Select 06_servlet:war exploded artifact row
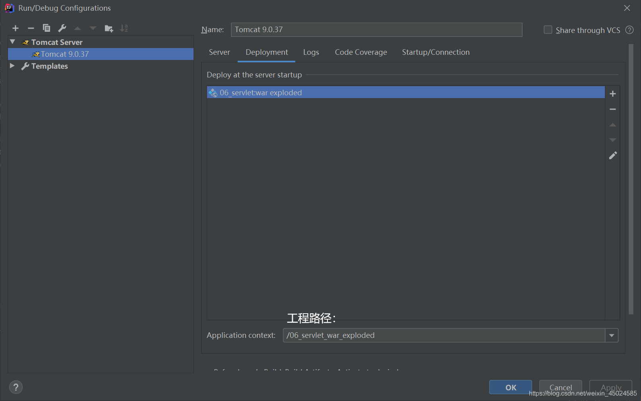 [x=406, y=93]
